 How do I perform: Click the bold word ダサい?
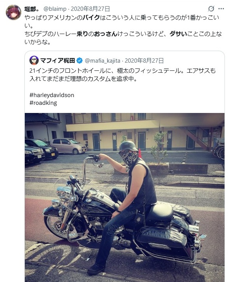point(178,34)
